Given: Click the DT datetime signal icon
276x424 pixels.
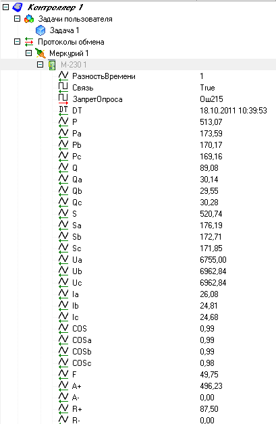Looking at the screenshot, I should click(63, 110).
